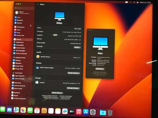Select Network in the sidebar
Viewport: 158px width, 118px height.
tap(18, 23)
